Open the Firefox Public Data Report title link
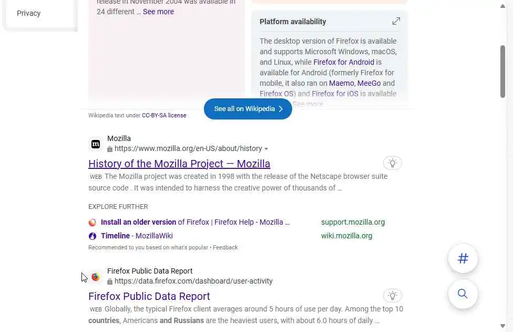Viewport: 513px width, 332px height. click(149, 296)
